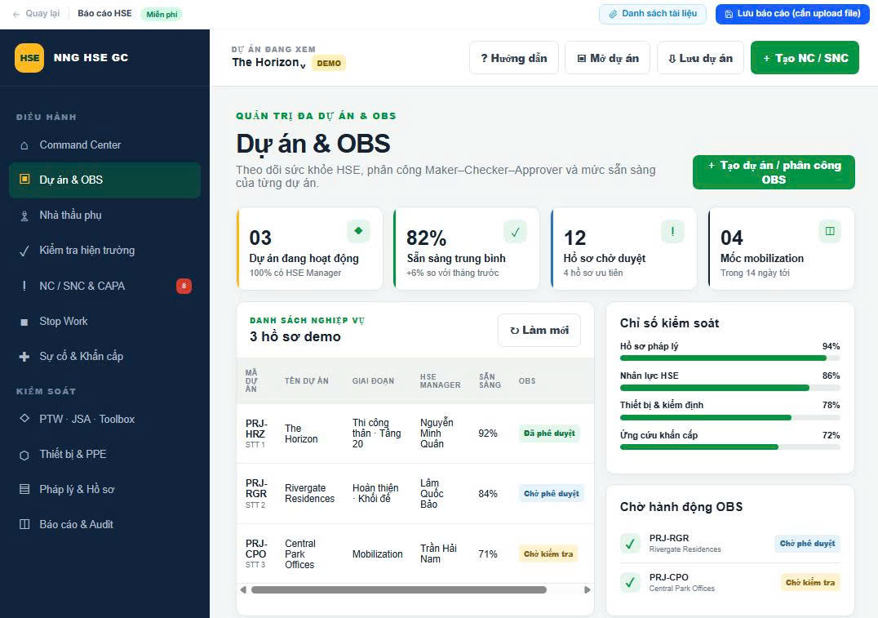Click the right arrow of the table scrollbar
Image resolution: width=878 pixels, height=618 pixels.
[587, 589]
